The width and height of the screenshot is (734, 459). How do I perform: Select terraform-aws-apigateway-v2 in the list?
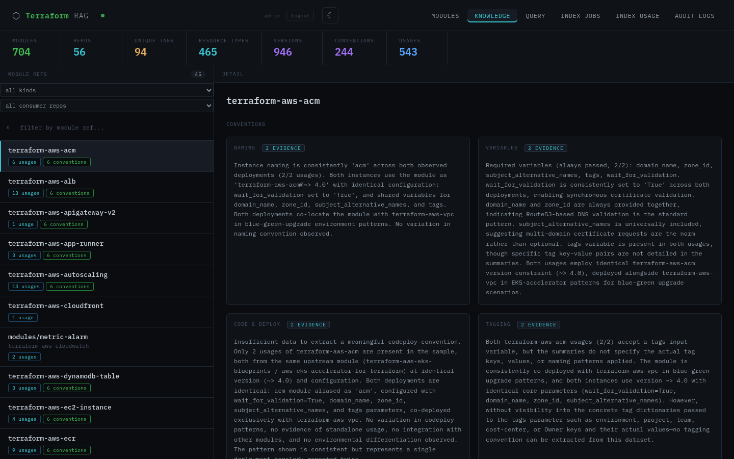point(107,218)
